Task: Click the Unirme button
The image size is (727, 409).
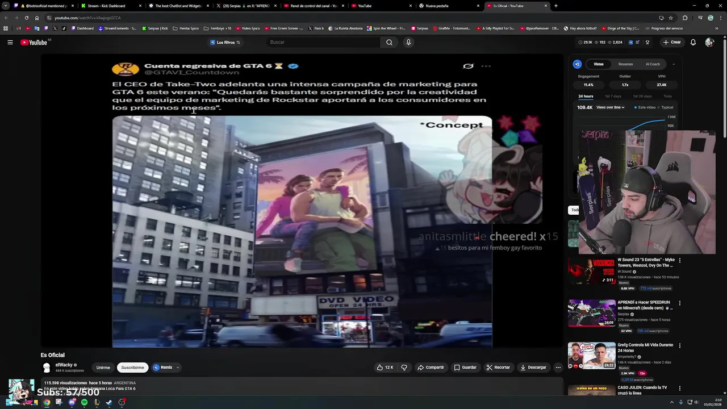Action: (x=103, y=368)
